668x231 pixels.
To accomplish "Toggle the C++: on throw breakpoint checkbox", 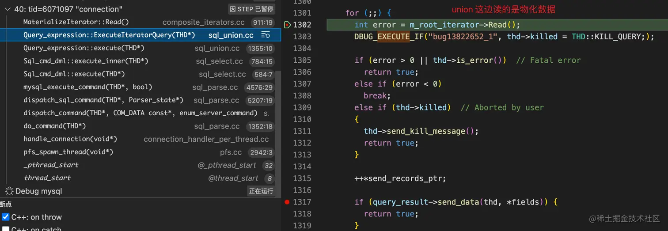I will pos(6,217).
